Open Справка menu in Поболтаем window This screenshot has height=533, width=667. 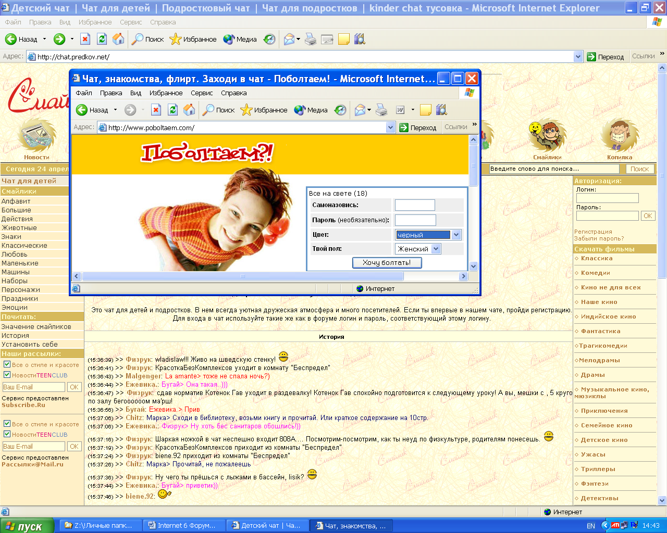point(233,93)
